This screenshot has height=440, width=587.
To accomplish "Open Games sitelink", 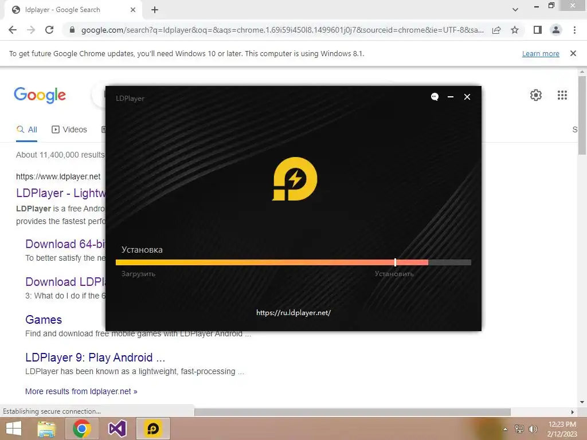I will (44, 320).
